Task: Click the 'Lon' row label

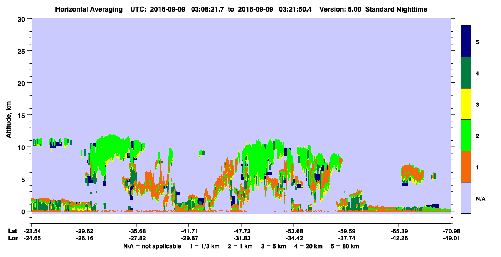Action: click(x=13, y=239)
